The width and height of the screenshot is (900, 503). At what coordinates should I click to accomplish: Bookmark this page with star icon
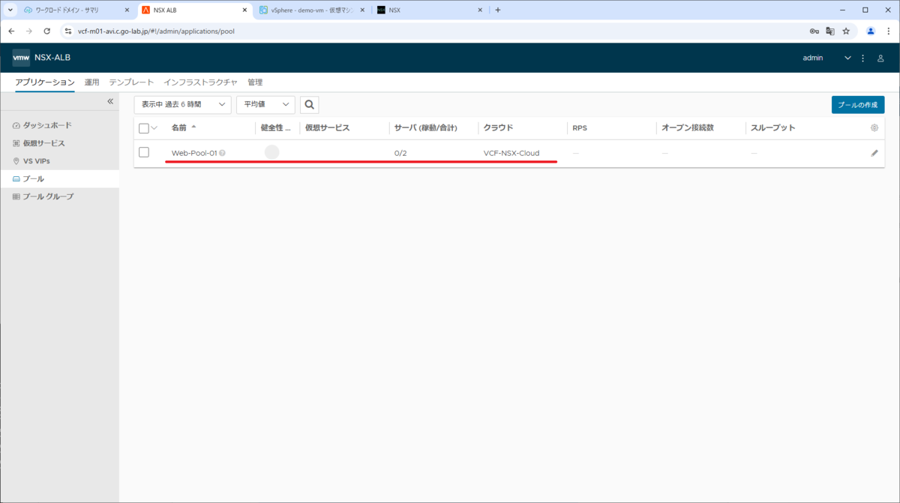pyautogui.click(x=846, y=31)
